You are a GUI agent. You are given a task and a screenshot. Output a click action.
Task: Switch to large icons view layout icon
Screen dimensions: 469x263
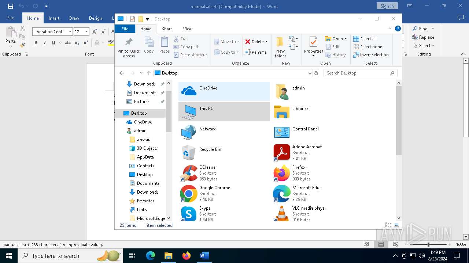click(x=396, y=225)
